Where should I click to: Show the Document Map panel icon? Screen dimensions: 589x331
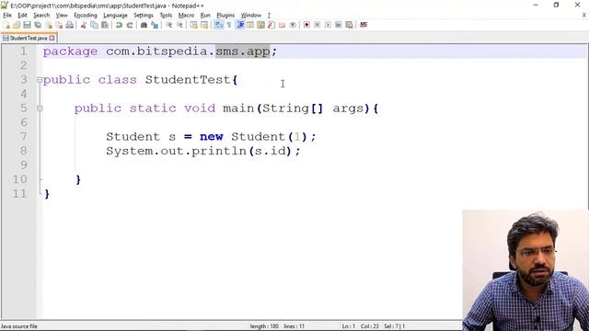coord(260,25)
